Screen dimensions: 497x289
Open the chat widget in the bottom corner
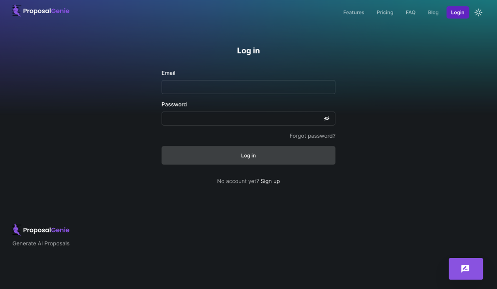[x=465, y=269]
